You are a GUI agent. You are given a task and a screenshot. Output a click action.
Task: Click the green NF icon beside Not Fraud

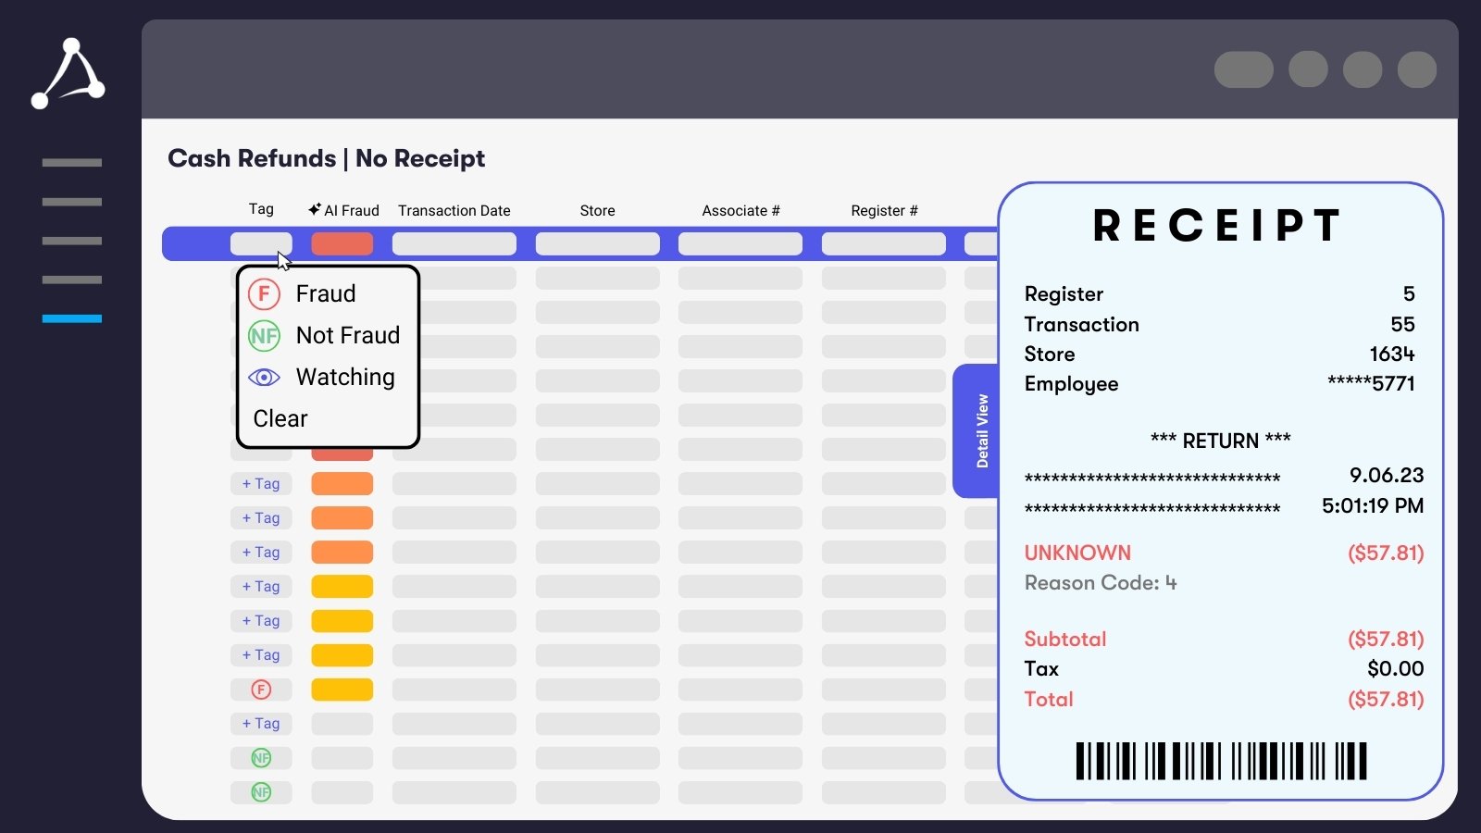[263, 335]
